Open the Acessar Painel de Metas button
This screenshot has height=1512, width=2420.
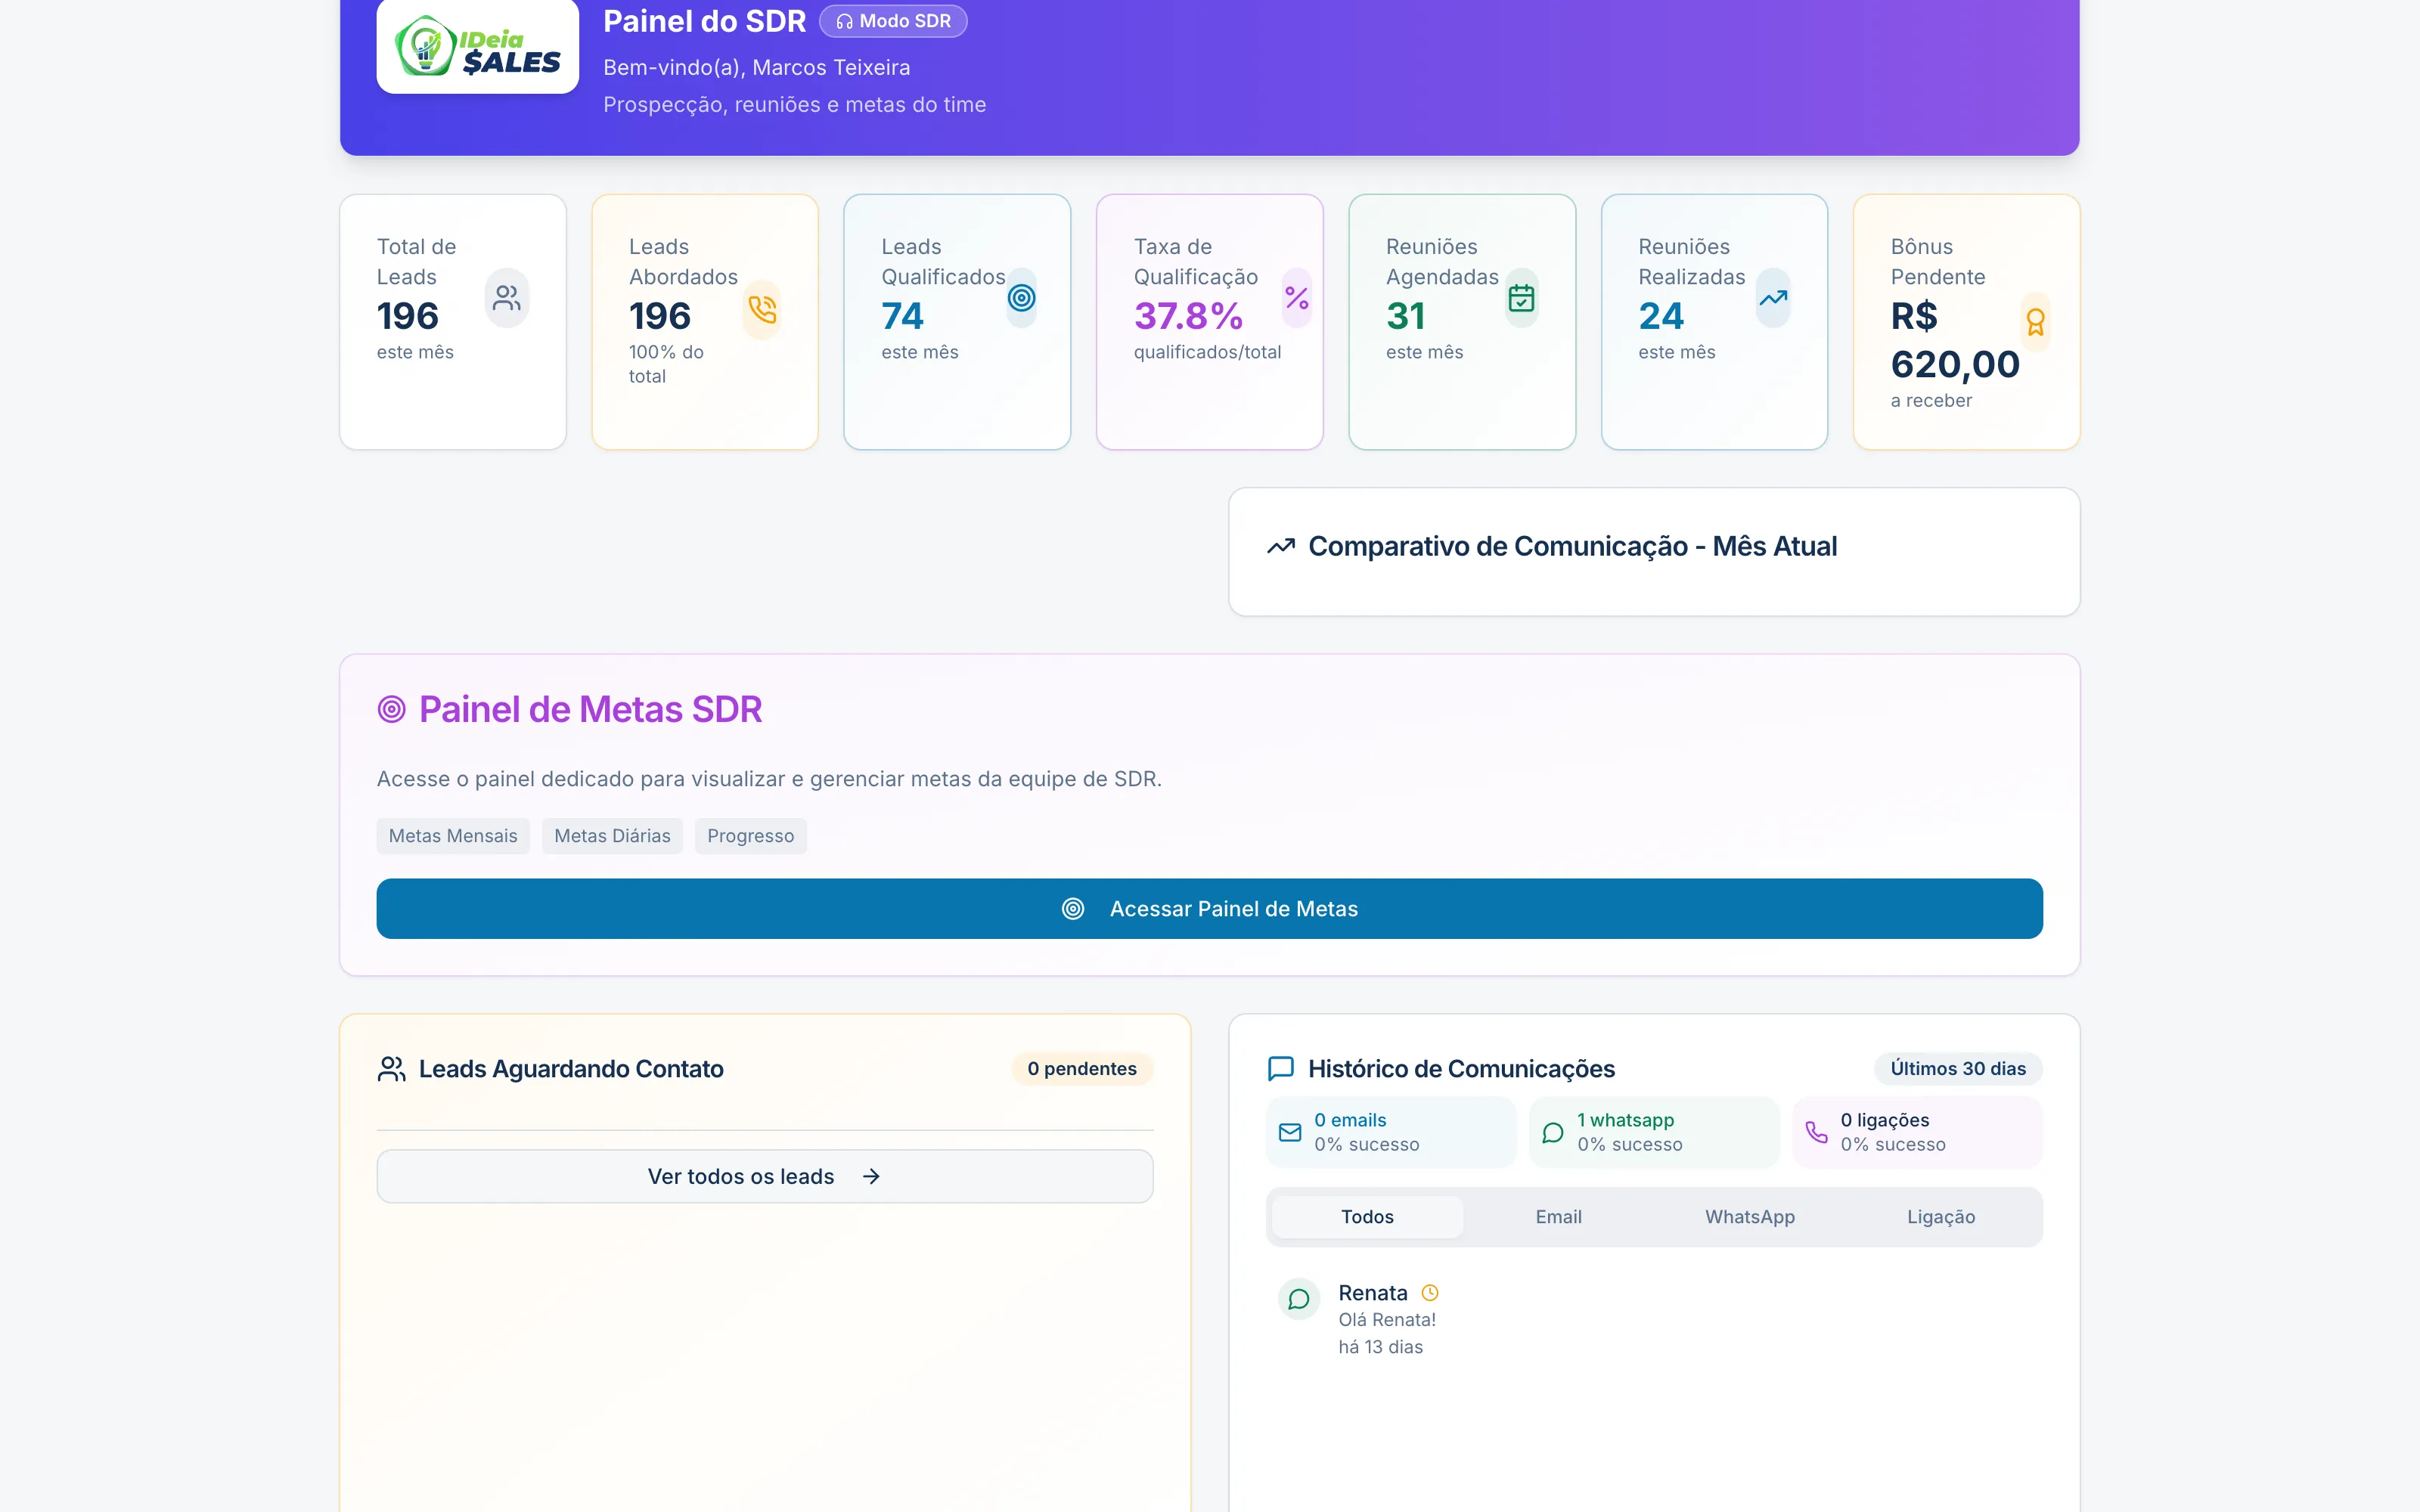1209,908
